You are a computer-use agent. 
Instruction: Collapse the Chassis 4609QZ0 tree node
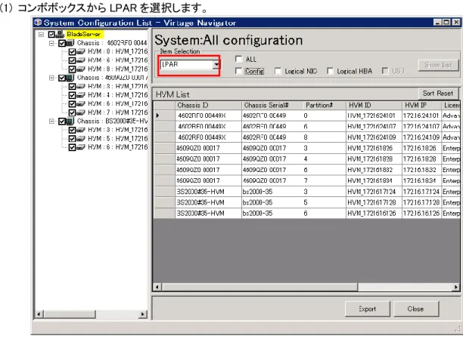coord(51,78)
